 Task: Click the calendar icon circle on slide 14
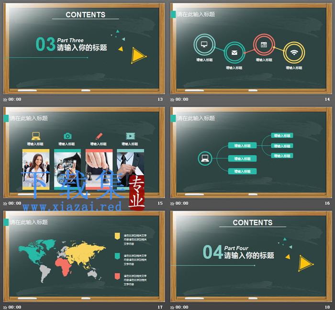pyautogui.click(x=264, y=44)
